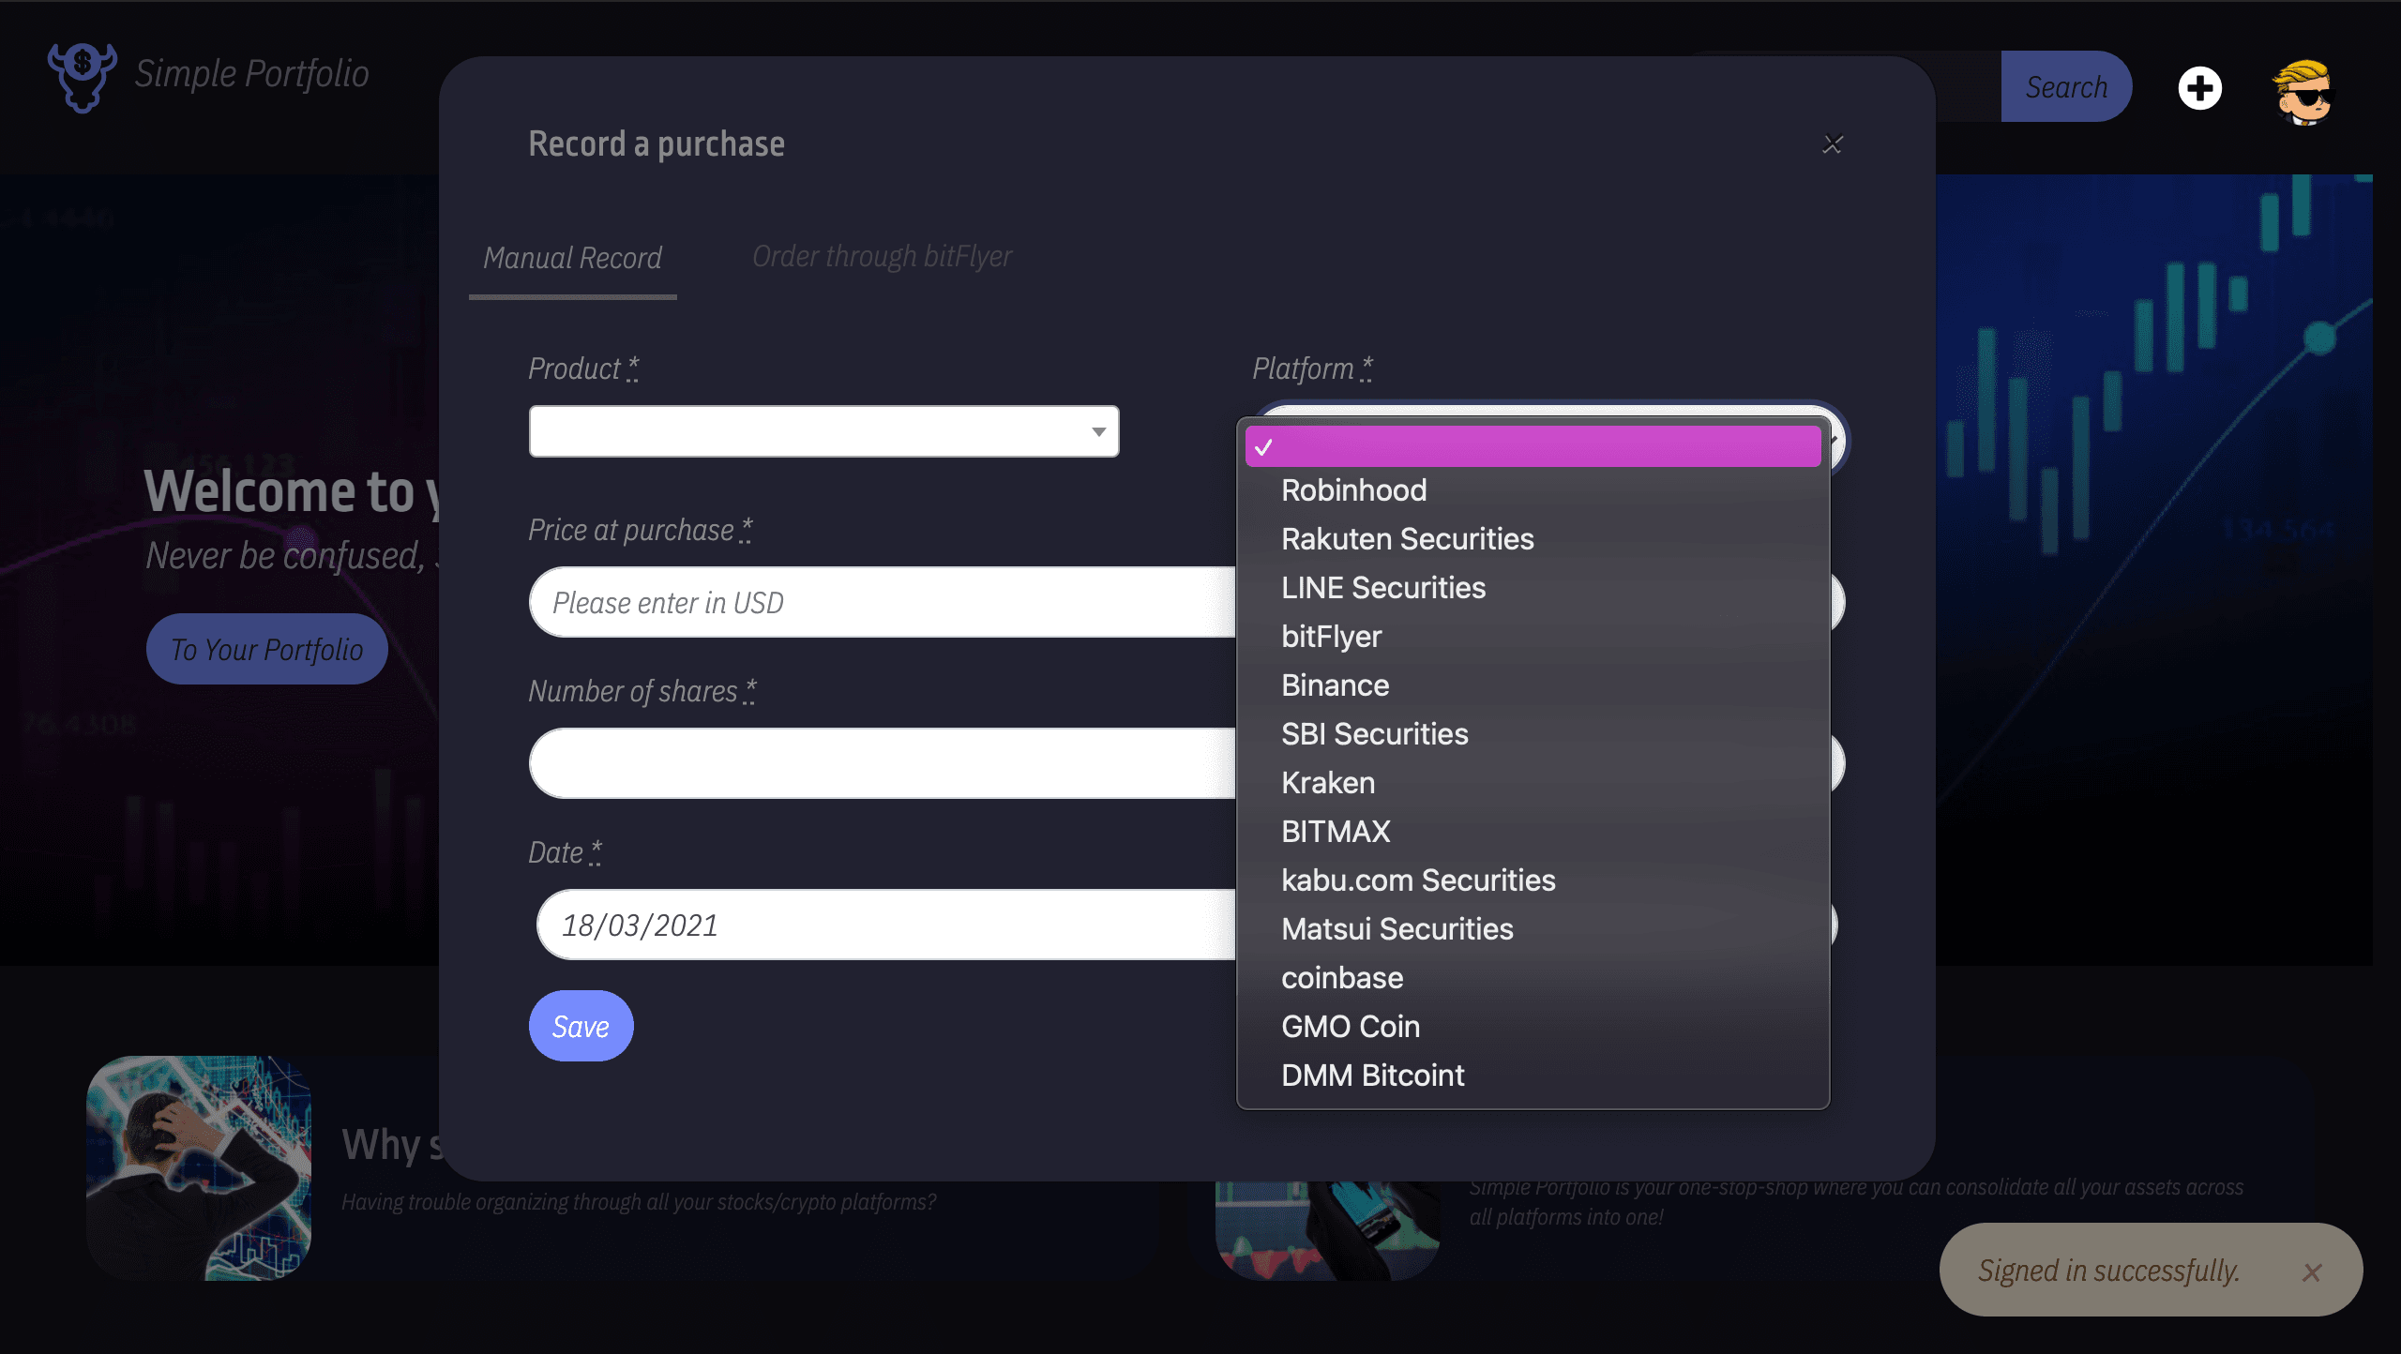Click the Product field label
2401x1354 pixels.
click(x=583, y=369)
